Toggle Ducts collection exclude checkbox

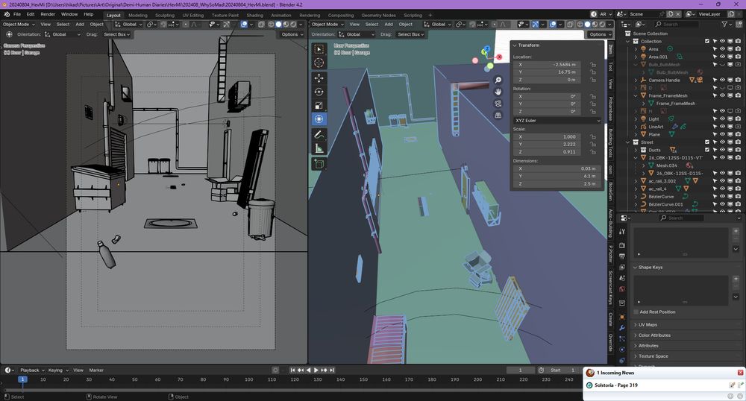tap(707, 150)
